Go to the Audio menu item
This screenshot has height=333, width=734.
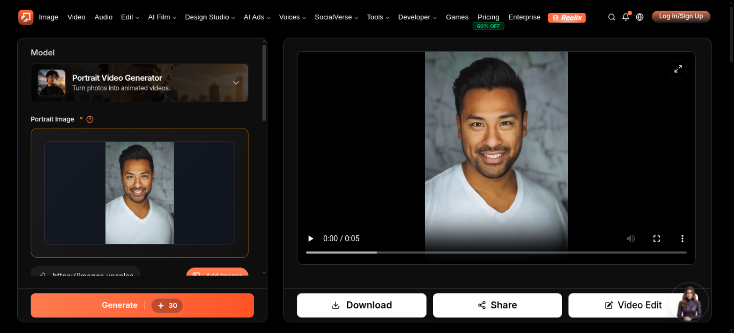click(x=103, y=17)
